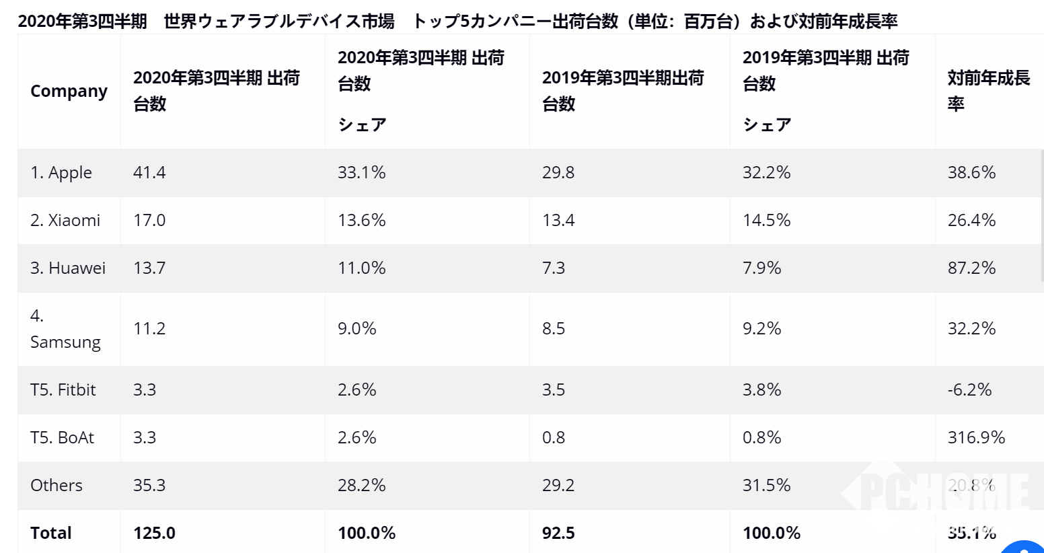Click BoAt's 316.9% growth rate cell
The height and width of the screenshot is (553, 1044).
point(976,438)
